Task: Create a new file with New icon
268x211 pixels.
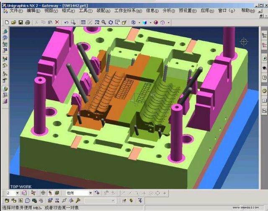Action: (x=7, y=22)
